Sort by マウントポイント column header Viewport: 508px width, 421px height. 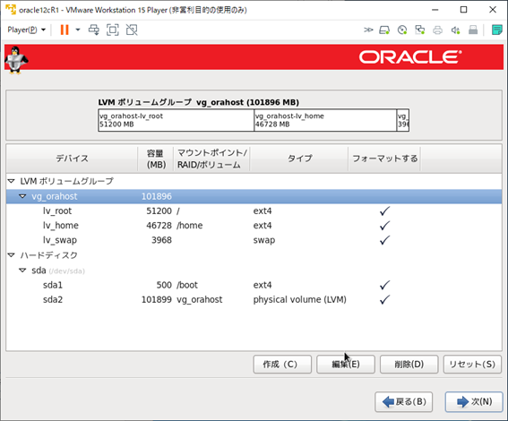(211, 159)
